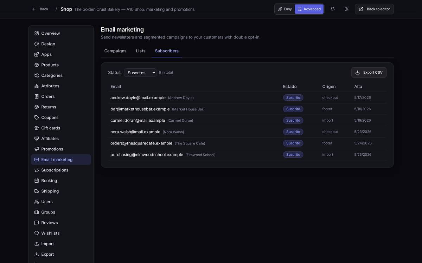Click the Design palette icon

37,44
